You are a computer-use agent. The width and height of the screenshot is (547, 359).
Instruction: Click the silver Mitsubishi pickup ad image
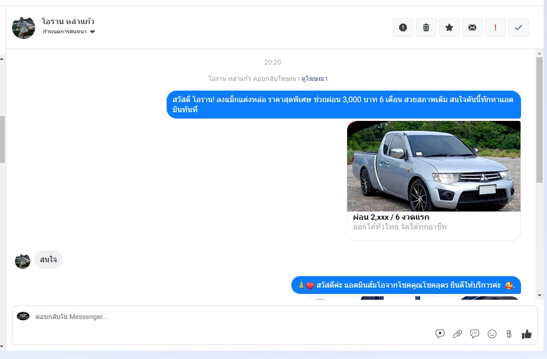point(433,166)
